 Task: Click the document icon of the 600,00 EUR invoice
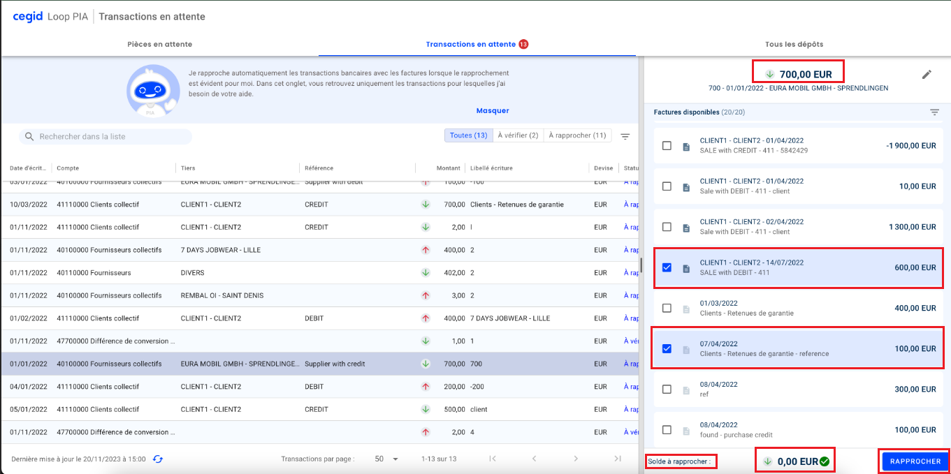tap(686, 268)
